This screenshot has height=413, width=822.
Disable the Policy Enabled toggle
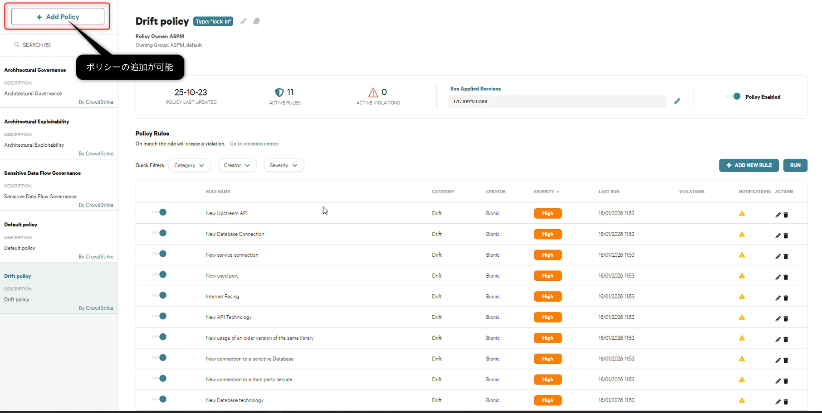click(734, 96)
